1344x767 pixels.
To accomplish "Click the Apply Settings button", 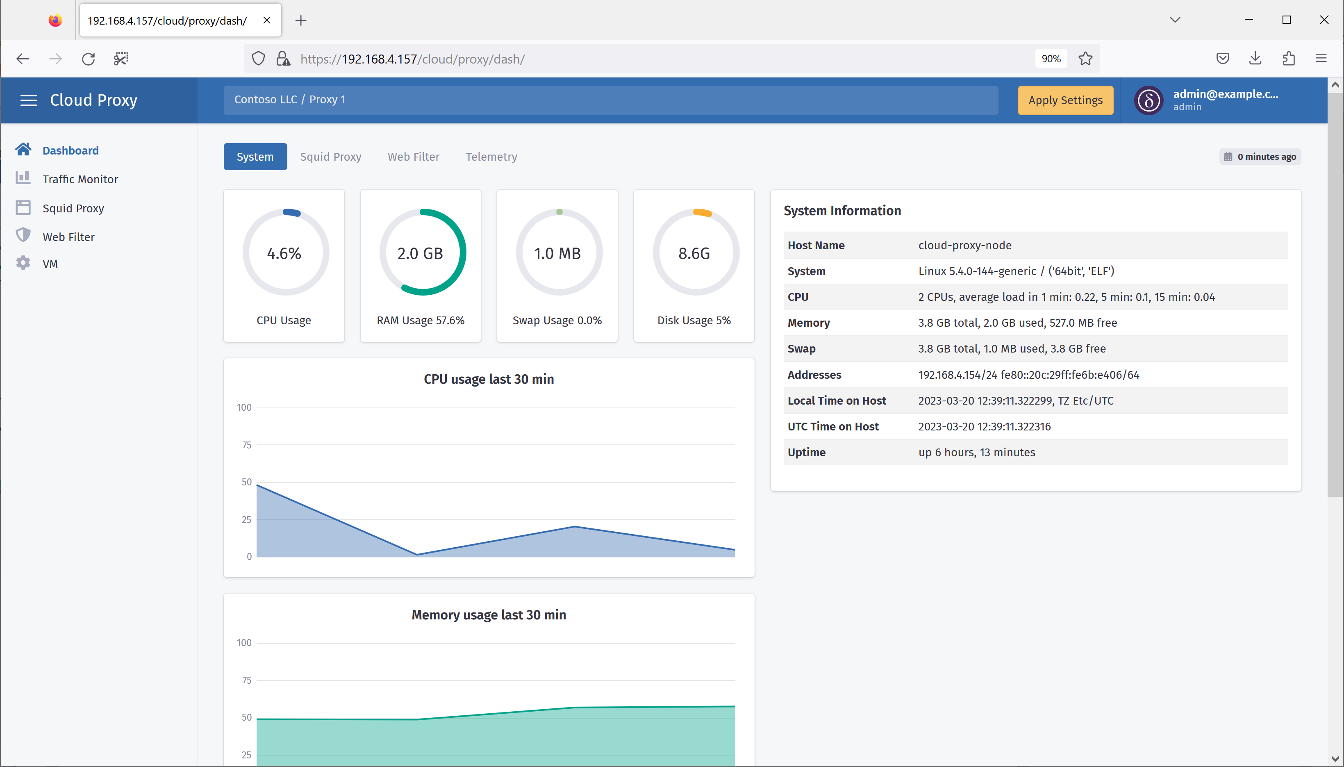I will click(1065, 100).
